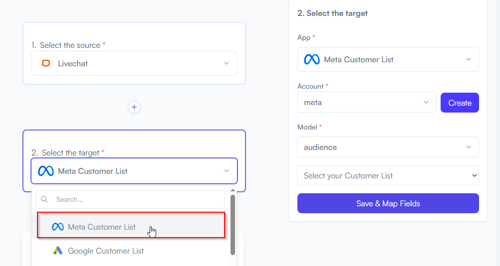Expand the Livechat source dropdown
This screenshot has width=500, height=266.
(227, 63)
